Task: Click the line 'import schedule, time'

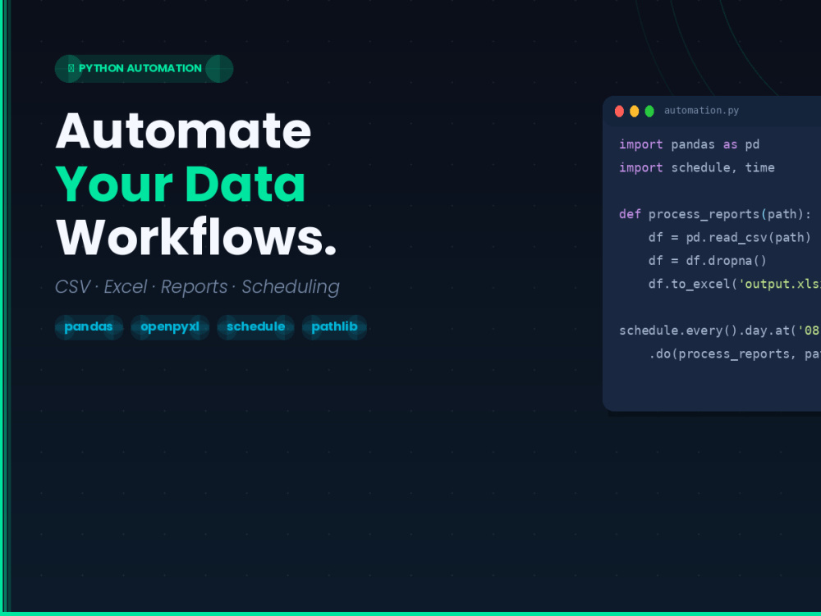Action: (x=696, y=167)
